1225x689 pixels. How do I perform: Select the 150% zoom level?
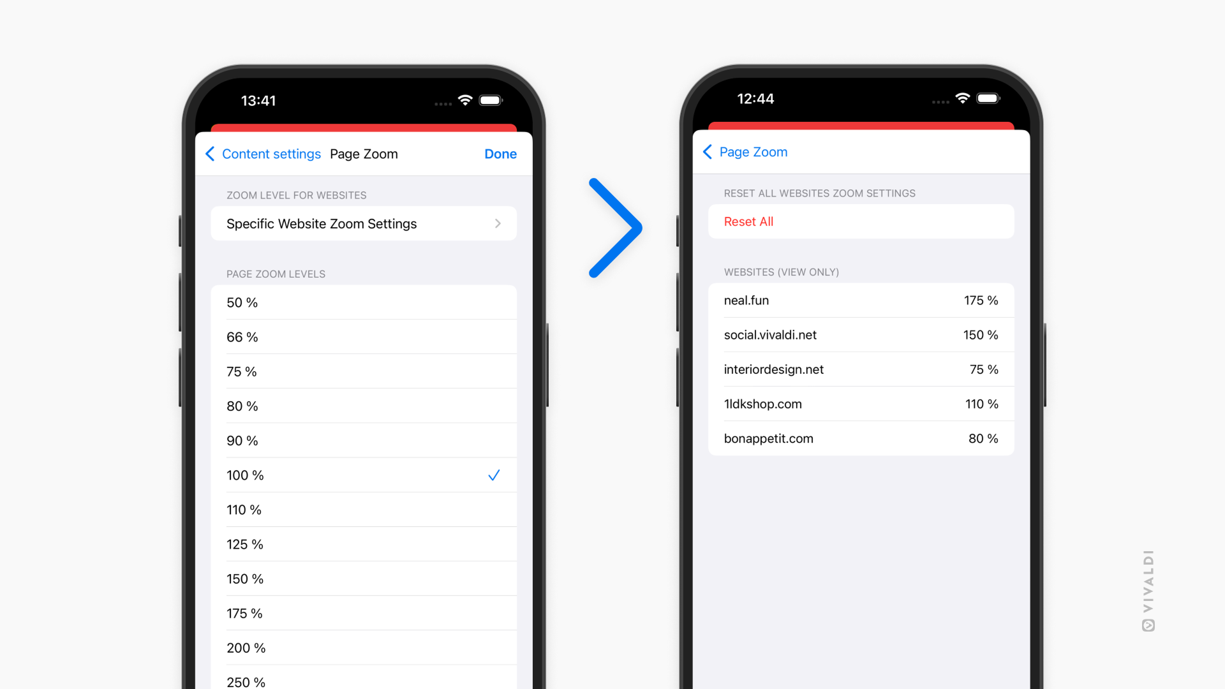coord(365,579)
